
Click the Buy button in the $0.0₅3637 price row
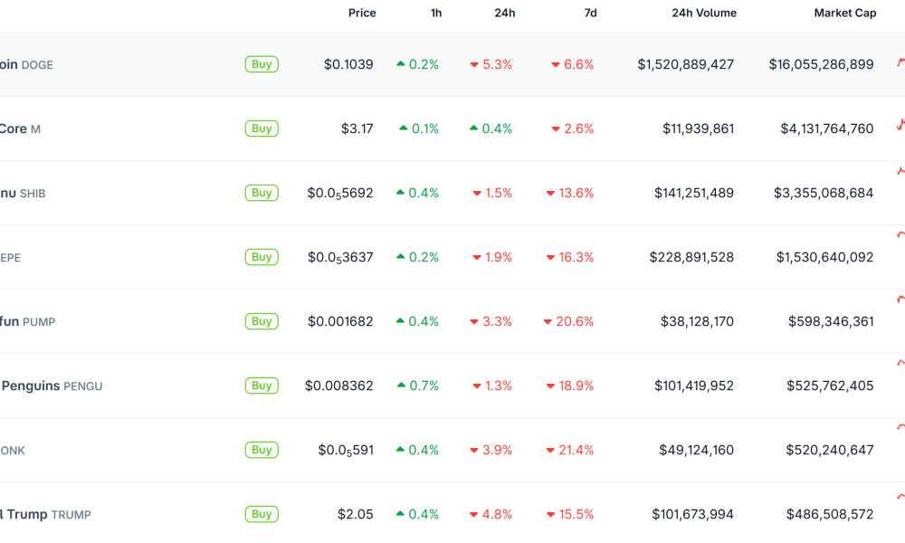(x=262, y=257)
